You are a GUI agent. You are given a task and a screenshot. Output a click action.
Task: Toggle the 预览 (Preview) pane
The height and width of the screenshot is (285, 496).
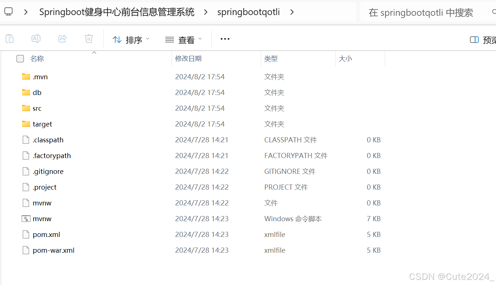484,39
